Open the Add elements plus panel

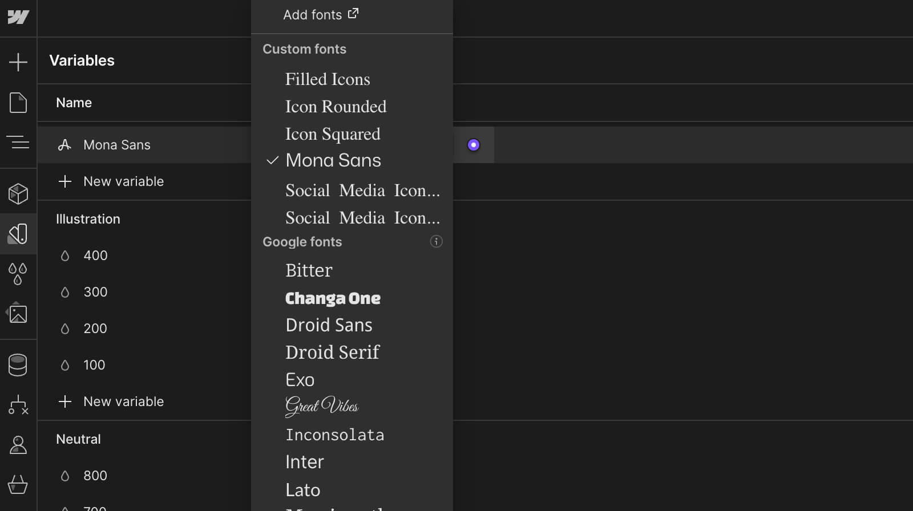pyautogui.click(x=18, y=62)
